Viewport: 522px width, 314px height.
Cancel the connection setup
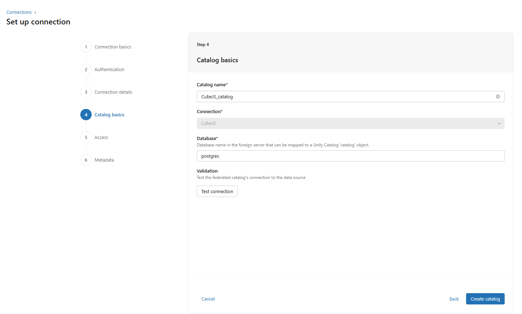pyautogui.click(x=208, y=299)
